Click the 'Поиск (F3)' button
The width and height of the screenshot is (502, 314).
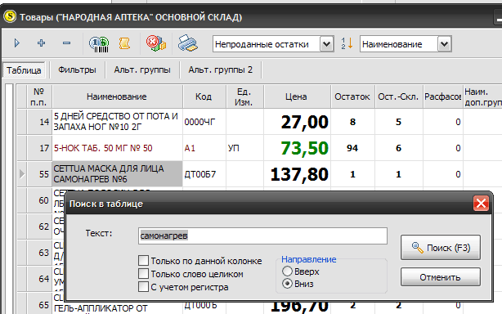pos(441,248)
